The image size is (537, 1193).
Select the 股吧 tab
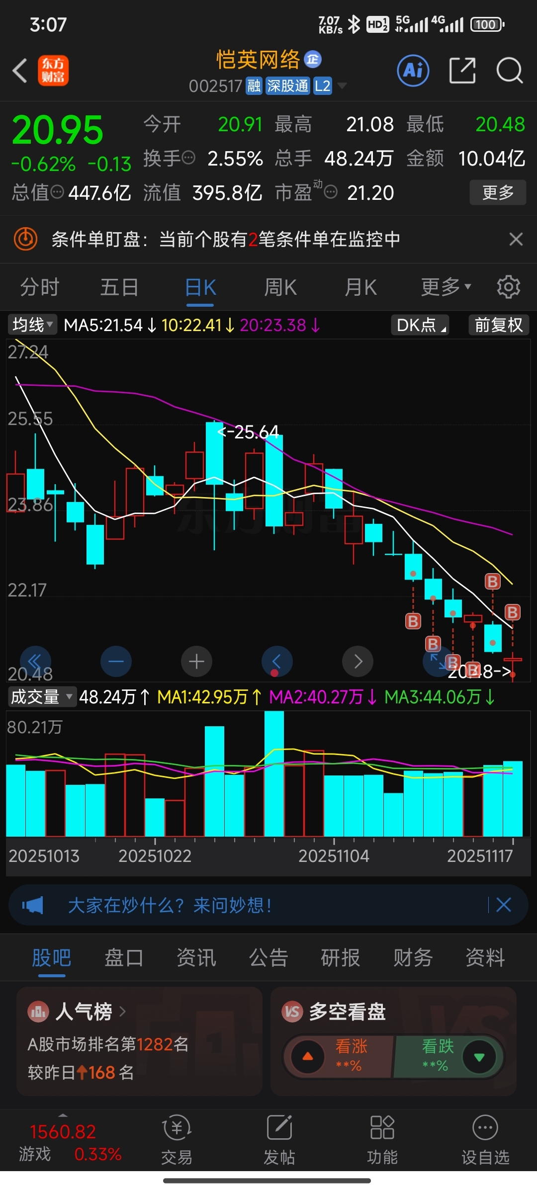point(52,958)
